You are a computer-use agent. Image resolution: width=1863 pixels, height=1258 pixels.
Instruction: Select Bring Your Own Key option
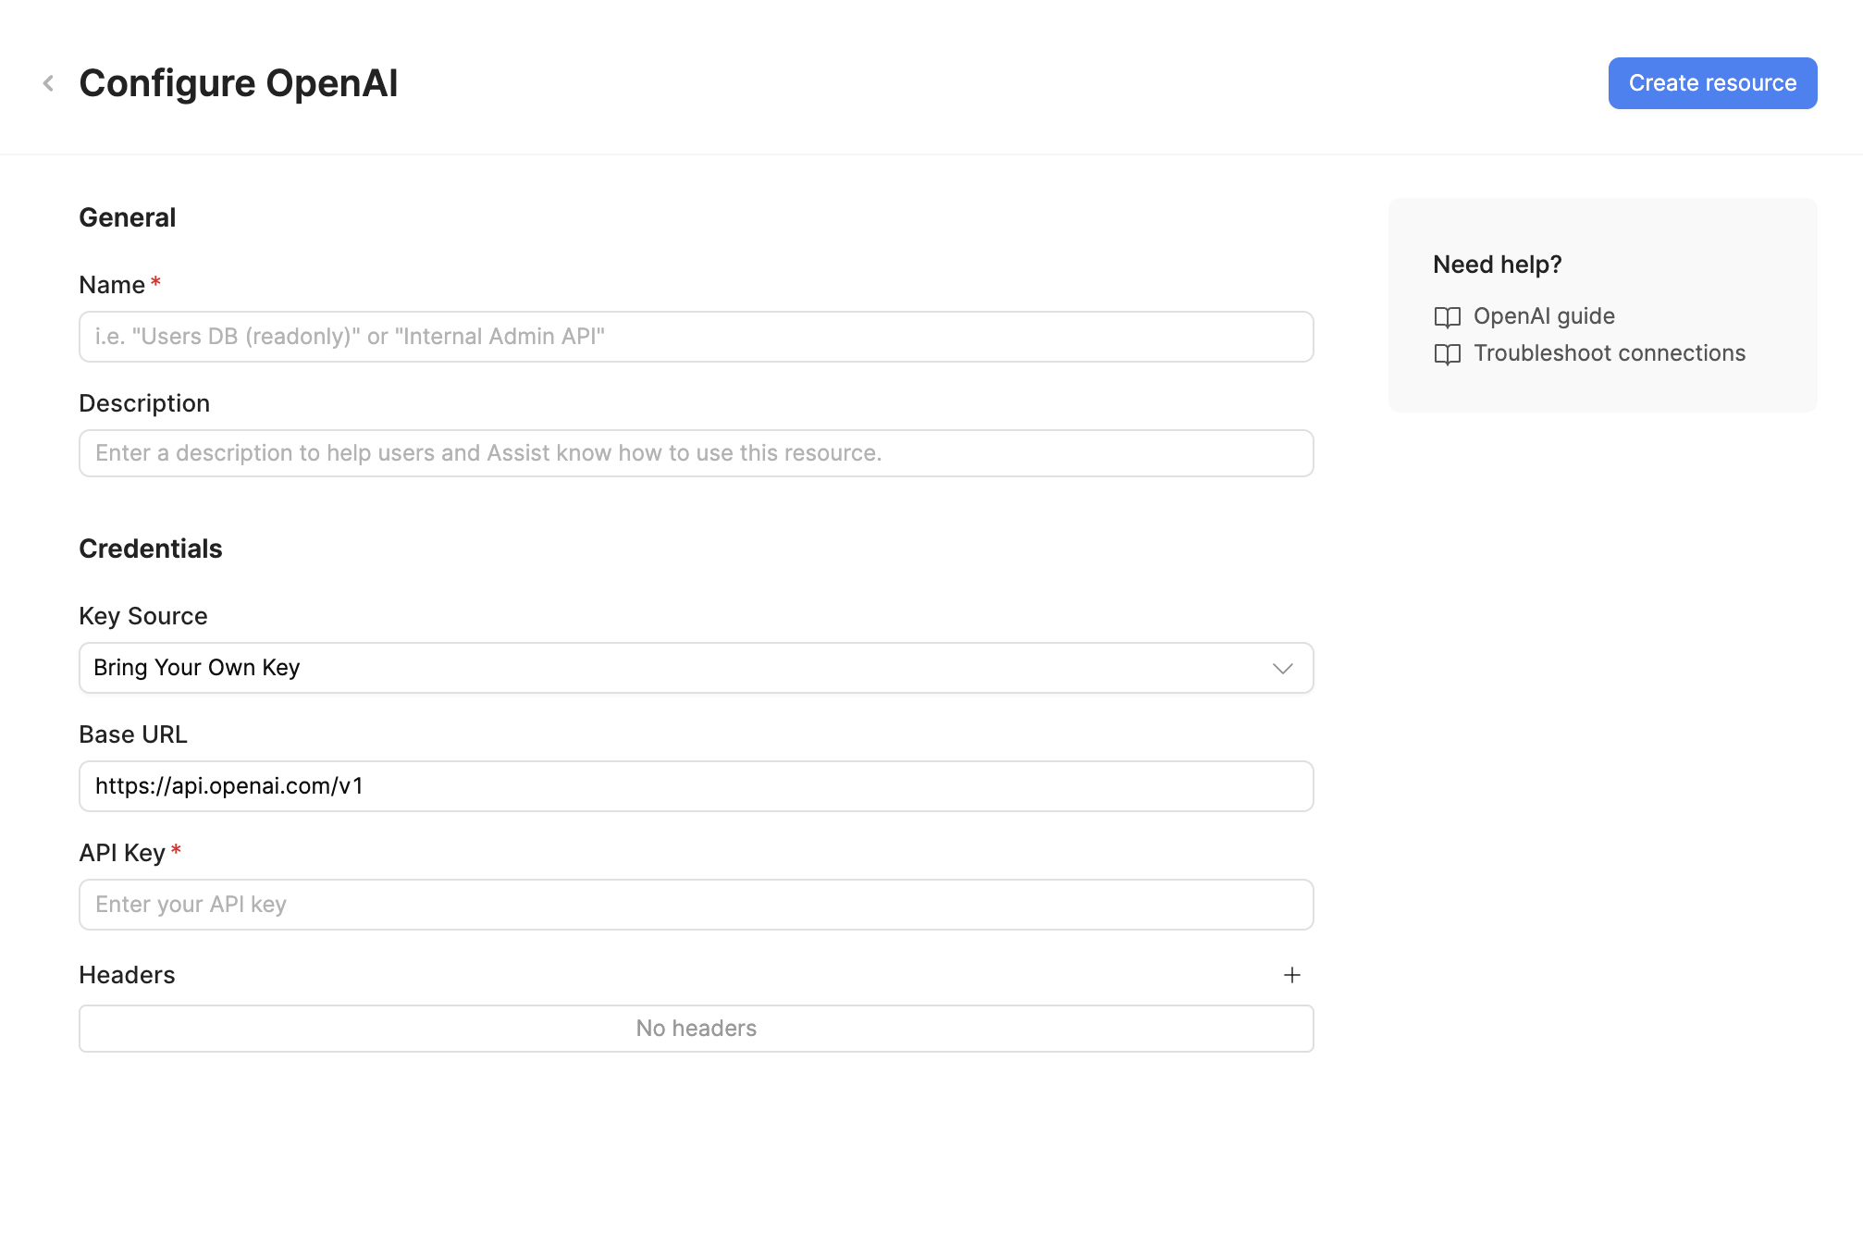696,667
